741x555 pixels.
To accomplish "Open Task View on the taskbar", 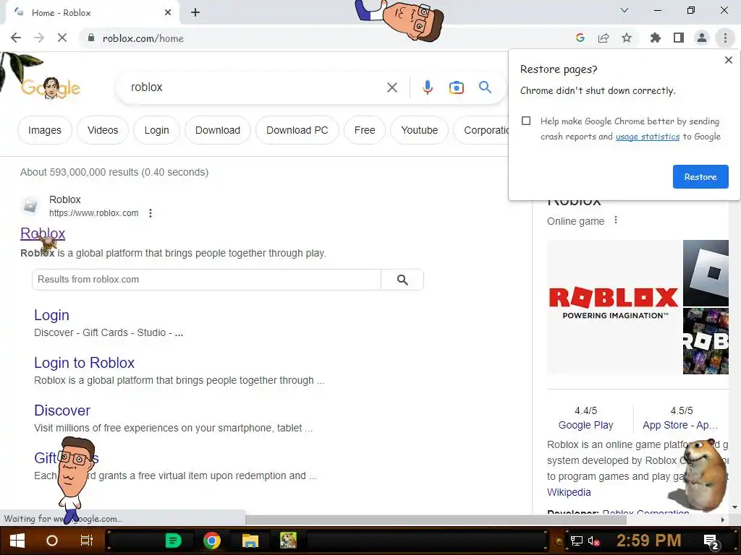I will (87, 541).
